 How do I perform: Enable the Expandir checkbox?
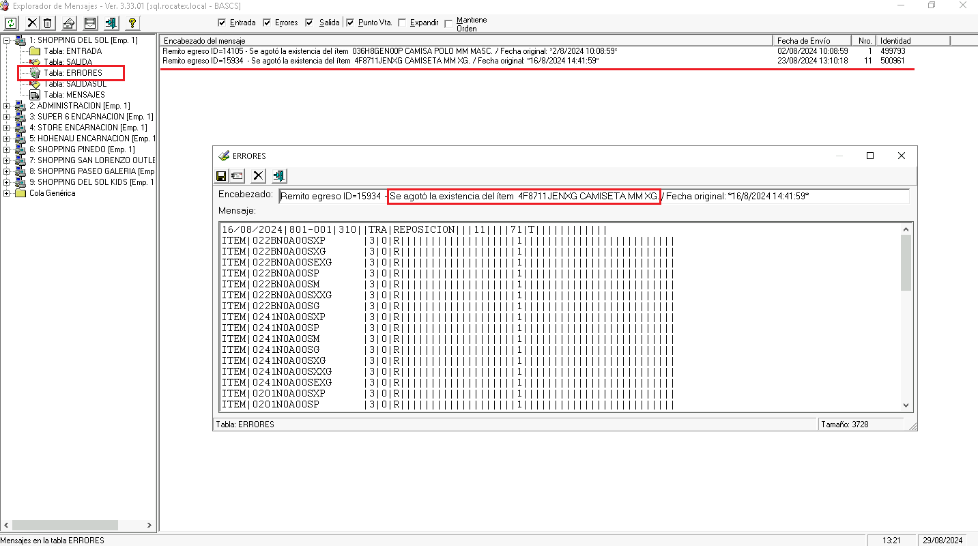tap(402, 23)
